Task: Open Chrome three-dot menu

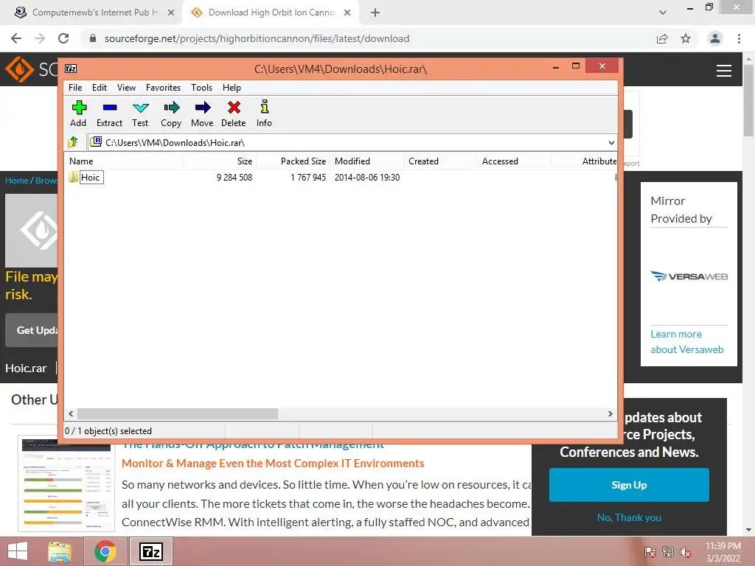Action: pyautogui.click(x=739, y=38)
